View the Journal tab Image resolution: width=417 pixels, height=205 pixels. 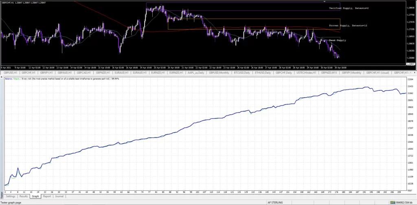click(59, 196)
